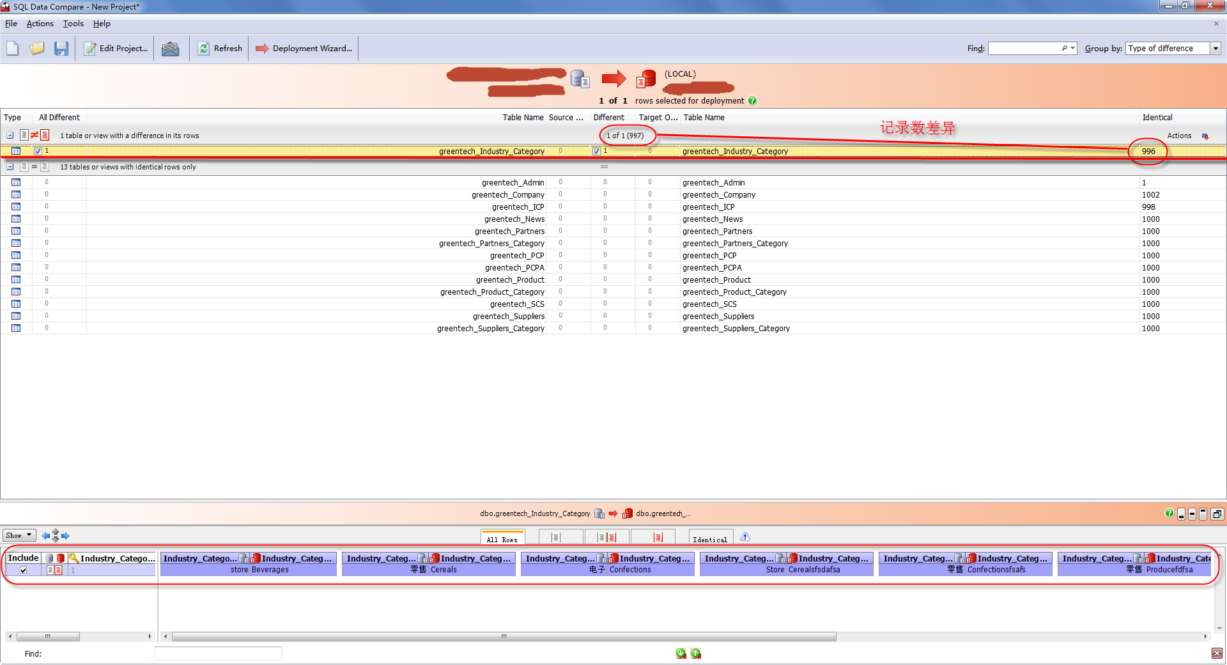This screenshot has height=665, width=1227.
Task: Click the table icon for greentech_Suppliers_Category row
Action: (16, 328)
